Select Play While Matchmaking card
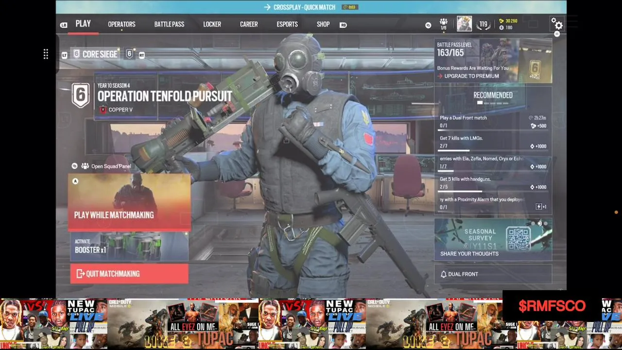622x350 pixels. tap(129, 201)
